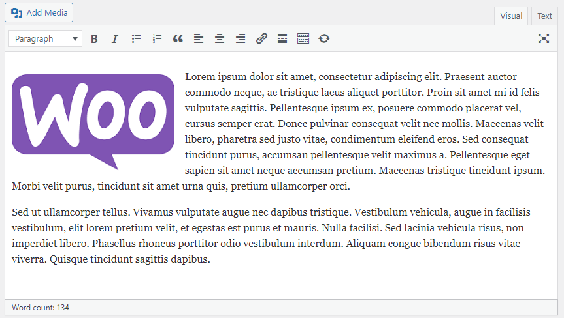This screenshot has height=318, width=564.
Task: Open the Paragraph format dropdown
Action: point(45,38)
